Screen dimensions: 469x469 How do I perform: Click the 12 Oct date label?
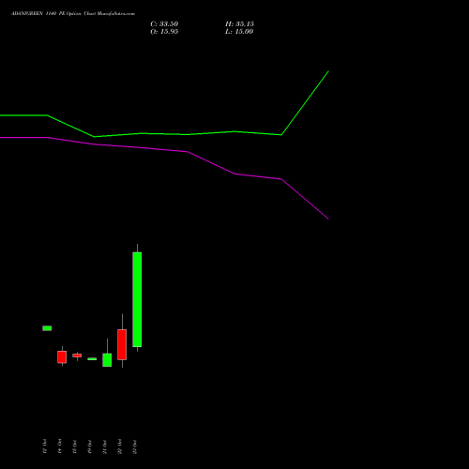click(x=44, y=446)
